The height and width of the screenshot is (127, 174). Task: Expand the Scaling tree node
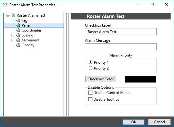click(13, 35)
